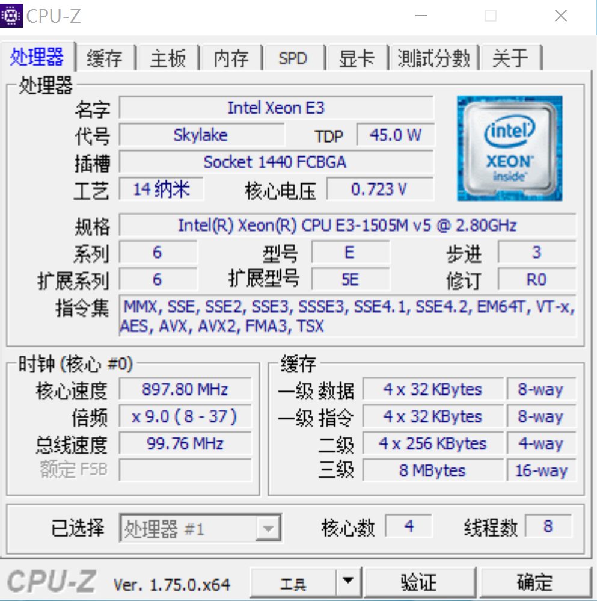Confirm with the 确定 button
This screenshot has width=597, height=601.
(x=535, y=582)
